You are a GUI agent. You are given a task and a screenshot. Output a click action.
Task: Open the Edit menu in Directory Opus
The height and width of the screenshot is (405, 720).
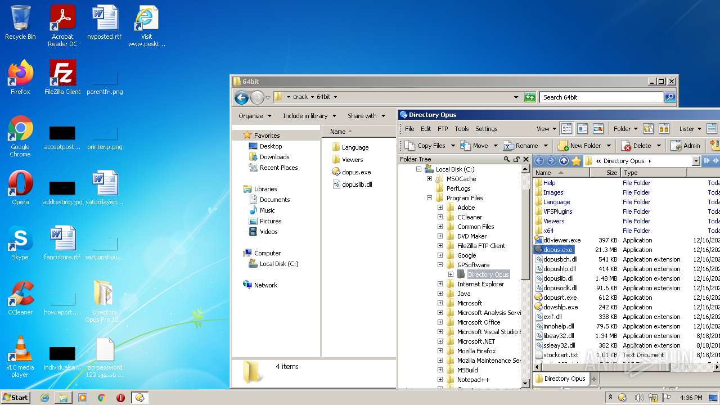[x=426, y=129]
